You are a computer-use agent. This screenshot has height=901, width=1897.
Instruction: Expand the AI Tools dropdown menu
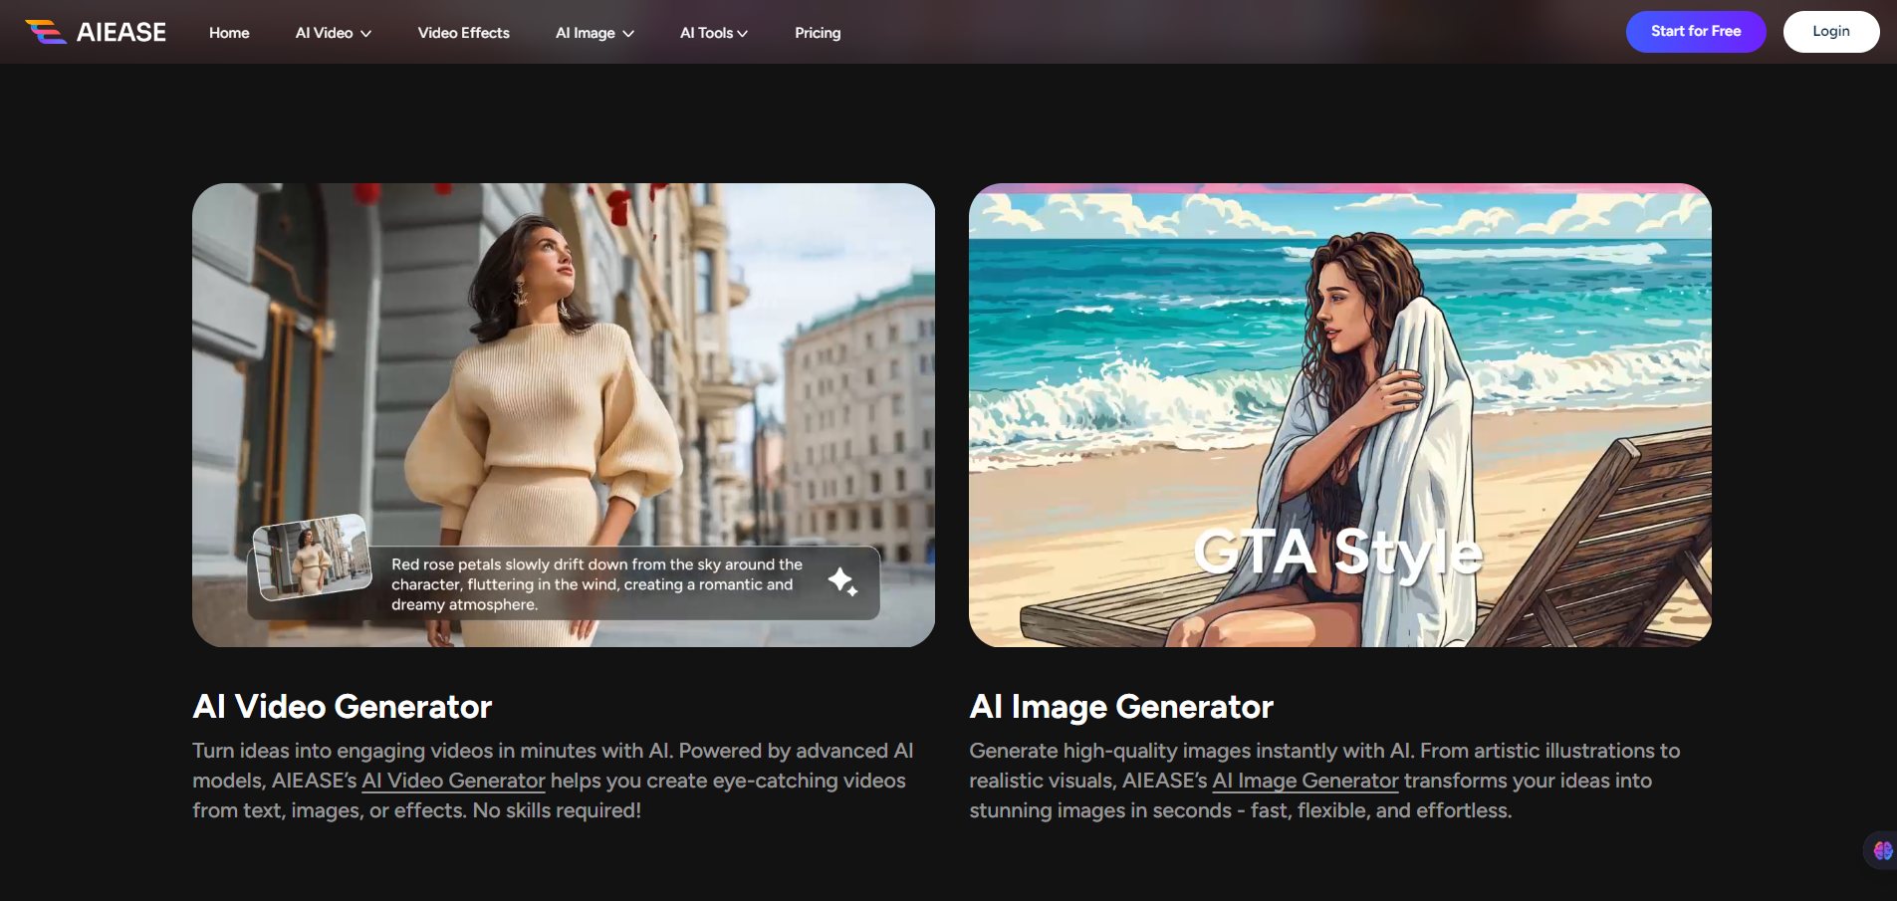(714, 33)
